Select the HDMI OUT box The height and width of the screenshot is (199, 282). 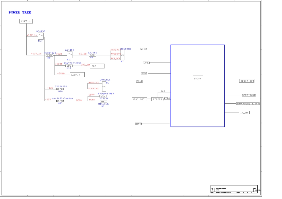139,99
